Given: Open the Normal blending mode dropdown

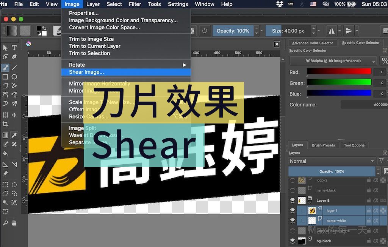Looking at the screenshot, I should coord(332,161).
